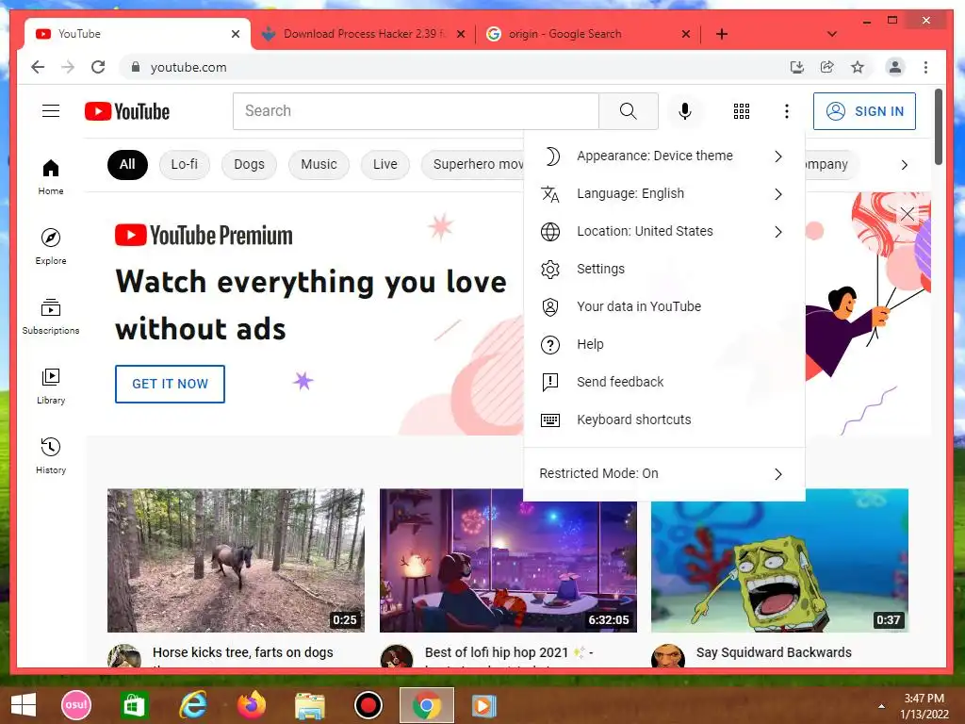The height and width of the screenshot is (724, 965).
Task: Open Subscriptions in the sidebar
Action: click(51, 317)
